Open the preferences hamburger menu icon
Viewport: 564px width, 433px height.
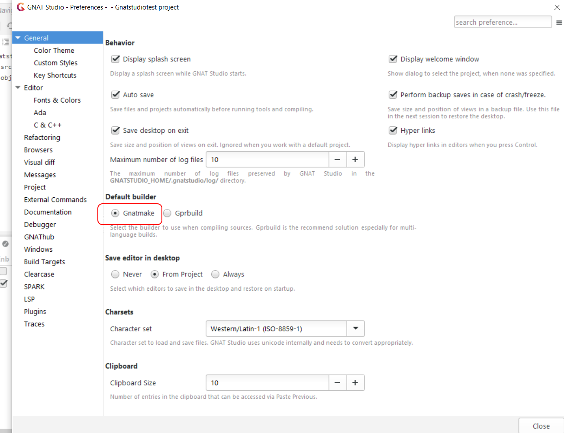(x=559, y=22)
